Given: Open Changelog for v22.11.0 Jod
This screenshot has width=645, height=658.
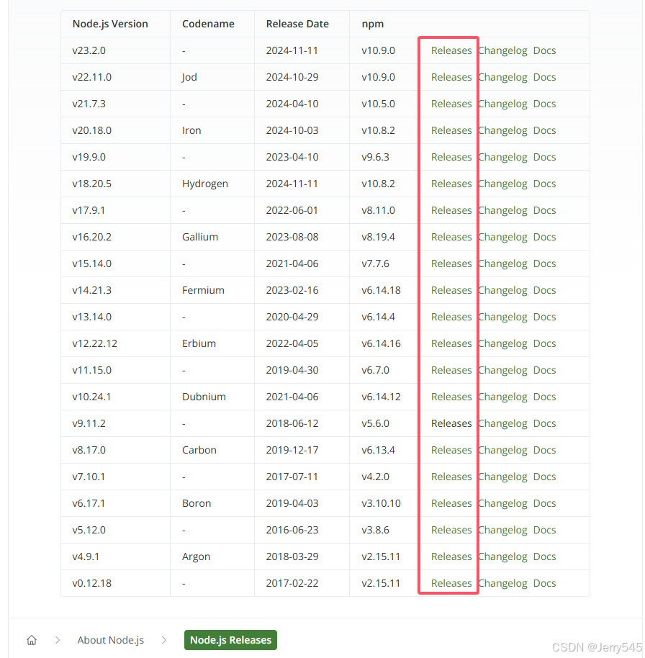Looking at the screenshot, I should pyautogui.click(x=502, y=77).
